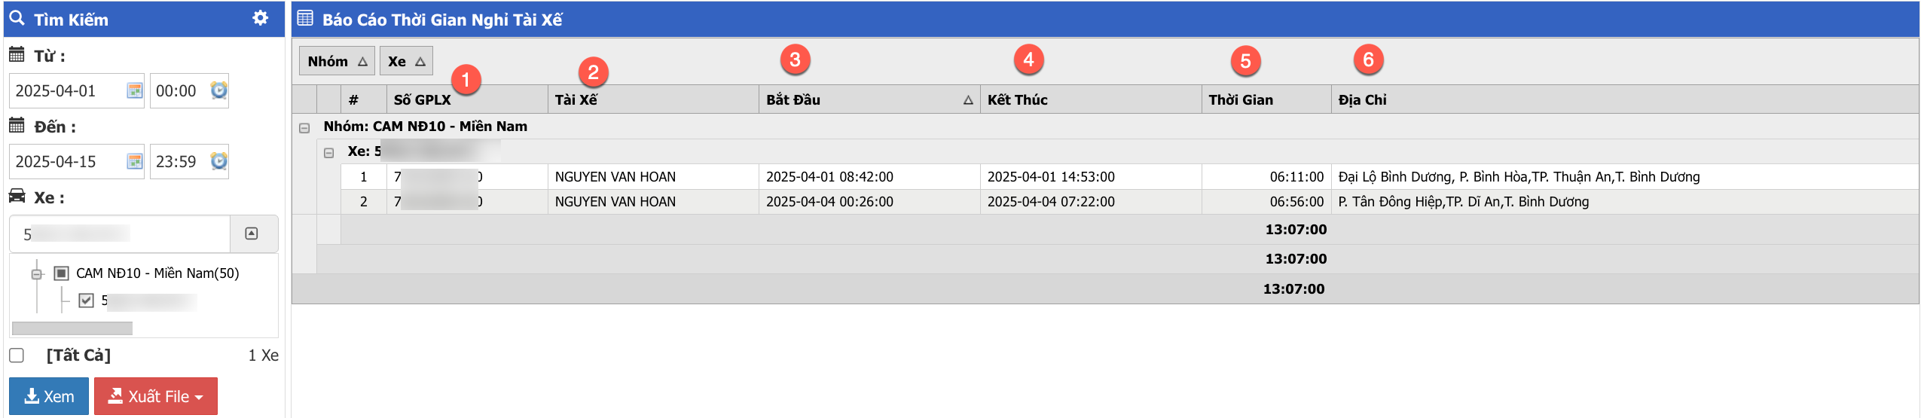Click address P. Tân Đông Hiệp, TP. Dĩ An
Viewport: 1921px width, 418px height.
click(x=1463, y=202)
